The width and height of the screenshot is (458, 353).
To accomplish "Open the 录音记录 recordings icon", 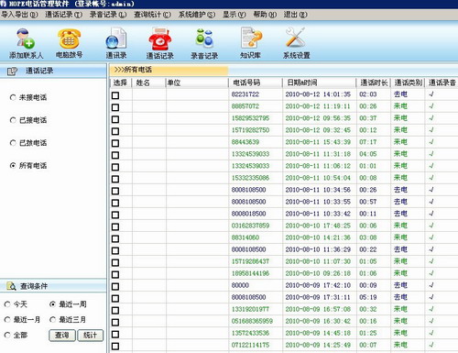I will click(204, 39).
